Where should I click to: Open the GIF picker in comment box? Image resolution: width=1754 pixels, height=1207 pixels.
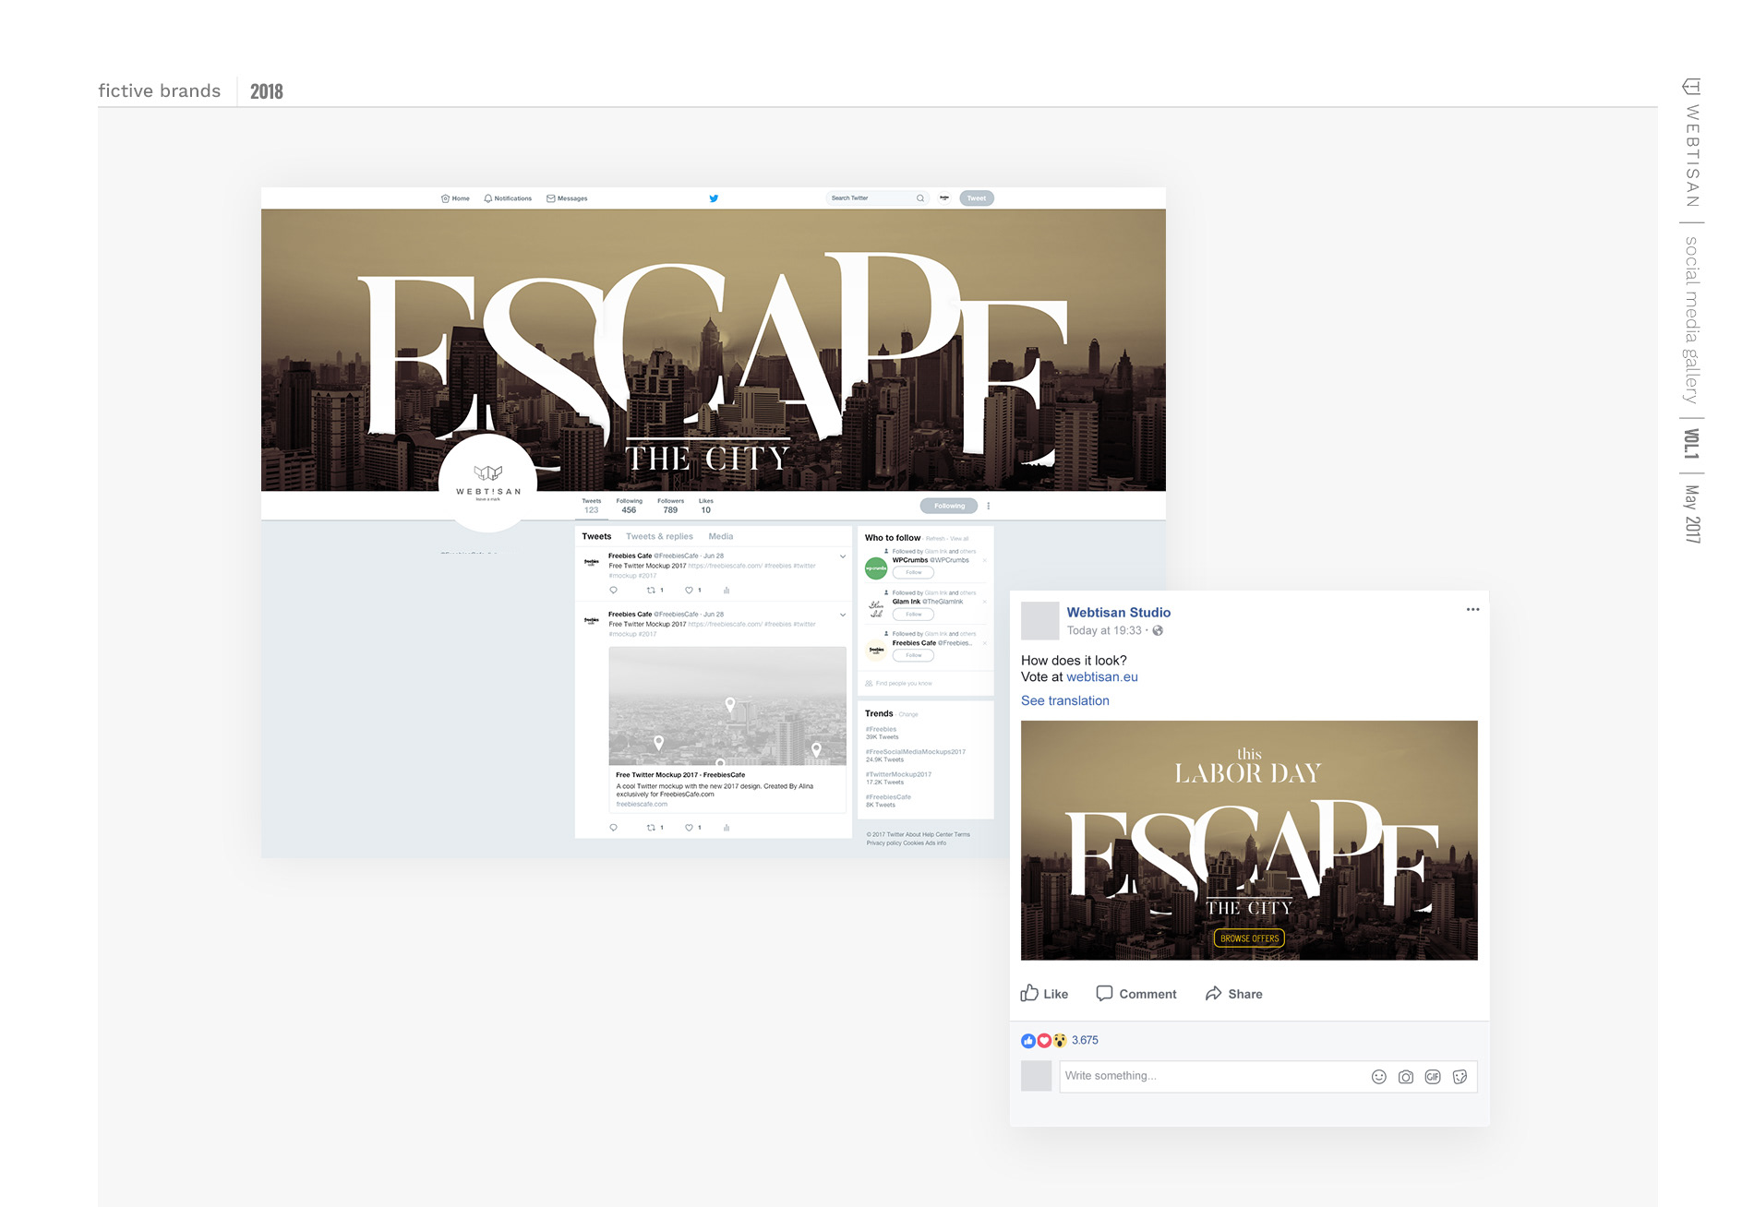tap(1432, 1077)
